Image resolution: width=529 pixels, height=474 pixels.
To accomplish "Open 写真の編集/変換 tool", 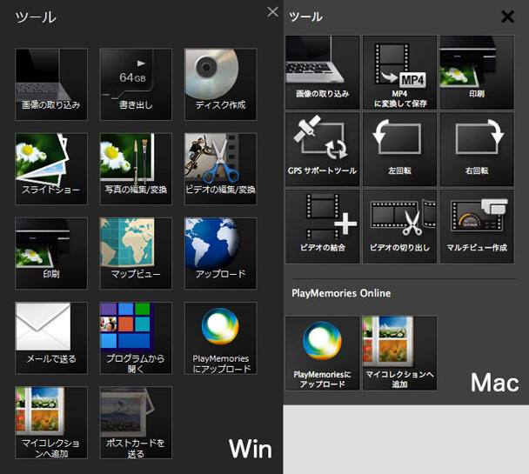I will [x=136, y=169].
